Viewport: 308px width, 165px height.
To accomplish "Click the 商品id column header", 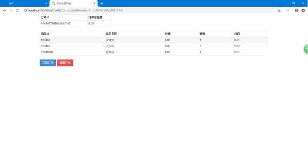I will (x=72, y=34).
